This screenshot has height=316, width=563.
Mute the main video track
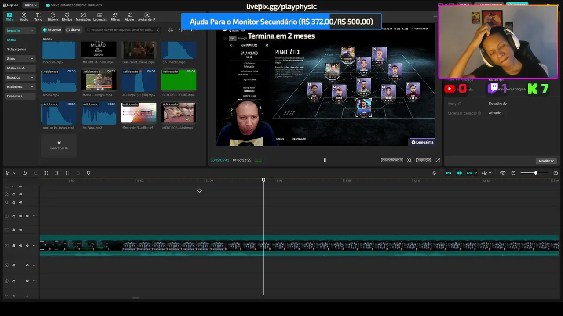tap(28, 245)
